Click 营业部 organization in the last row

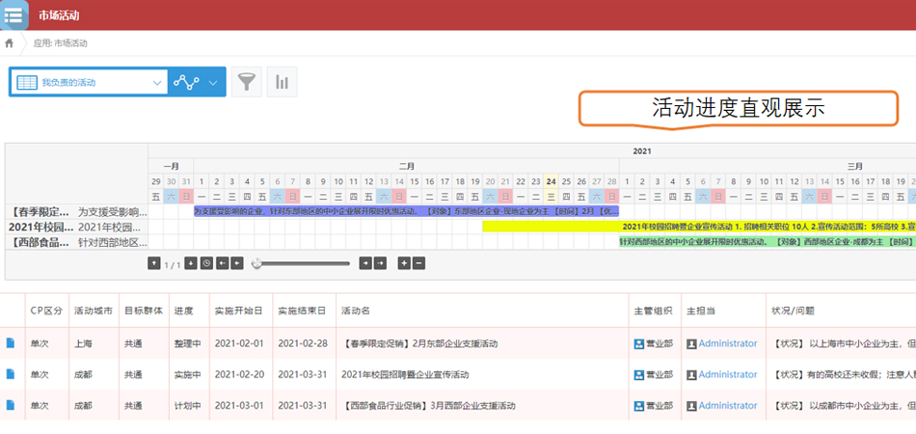(x=659, y=406)
